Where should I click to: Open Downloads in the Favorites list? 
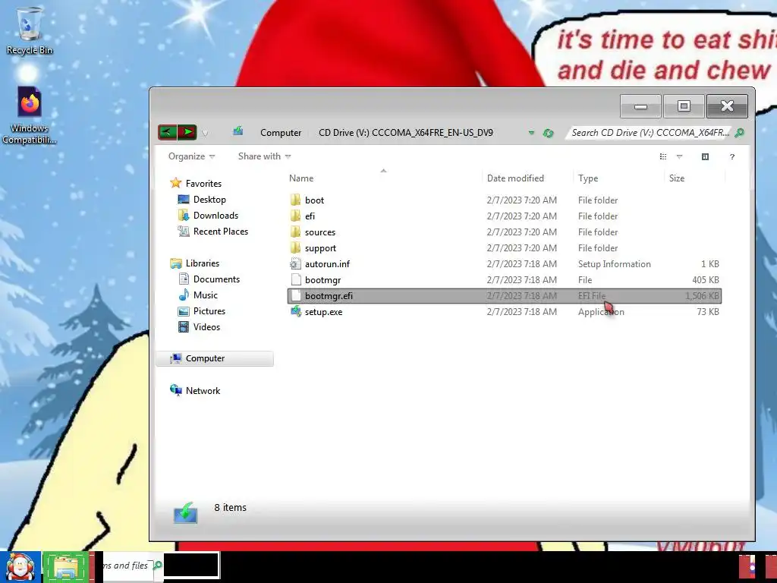(x=215, y=215)
